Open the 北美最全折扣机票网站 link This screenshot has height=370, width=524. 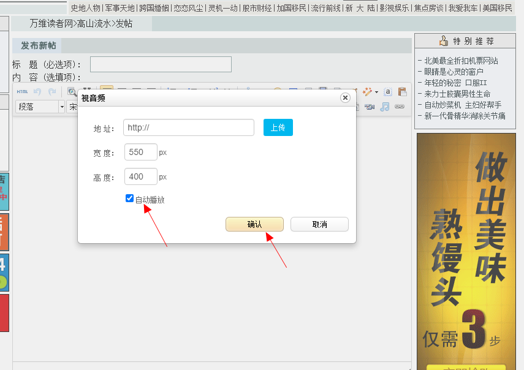461,61
